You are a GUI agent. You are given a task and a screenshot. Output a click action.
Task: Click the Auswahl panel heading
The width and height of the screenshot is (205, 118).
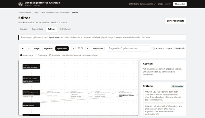click(x=148, y=64)
